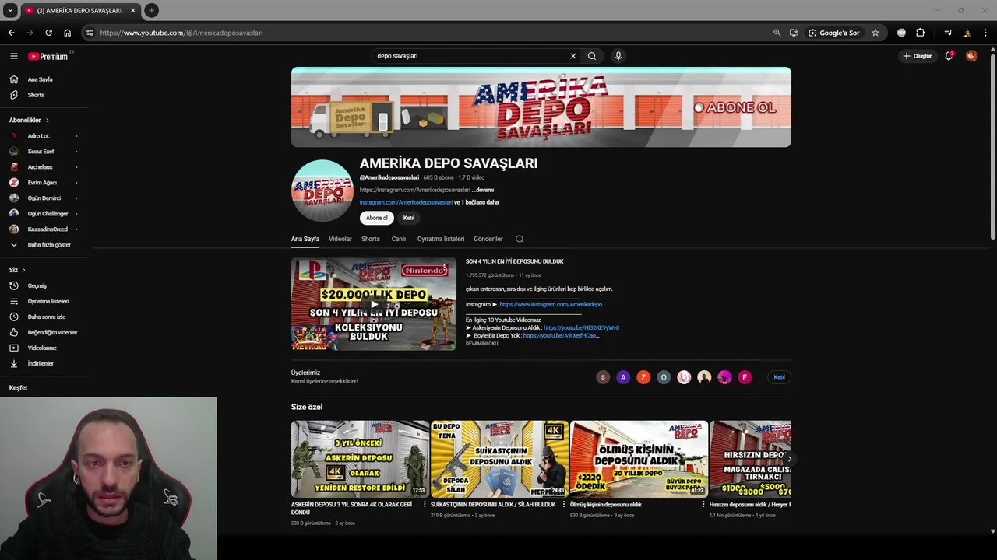Click the Abone ol subscribe button

click(377, 218)
